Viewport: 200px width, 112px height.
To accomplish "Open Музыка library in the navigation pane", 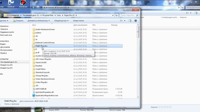I will point(3,53).
